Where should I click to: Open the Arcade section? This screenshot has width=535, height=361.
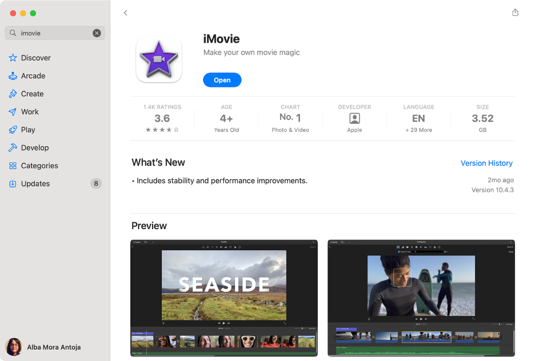click(34, 75)
